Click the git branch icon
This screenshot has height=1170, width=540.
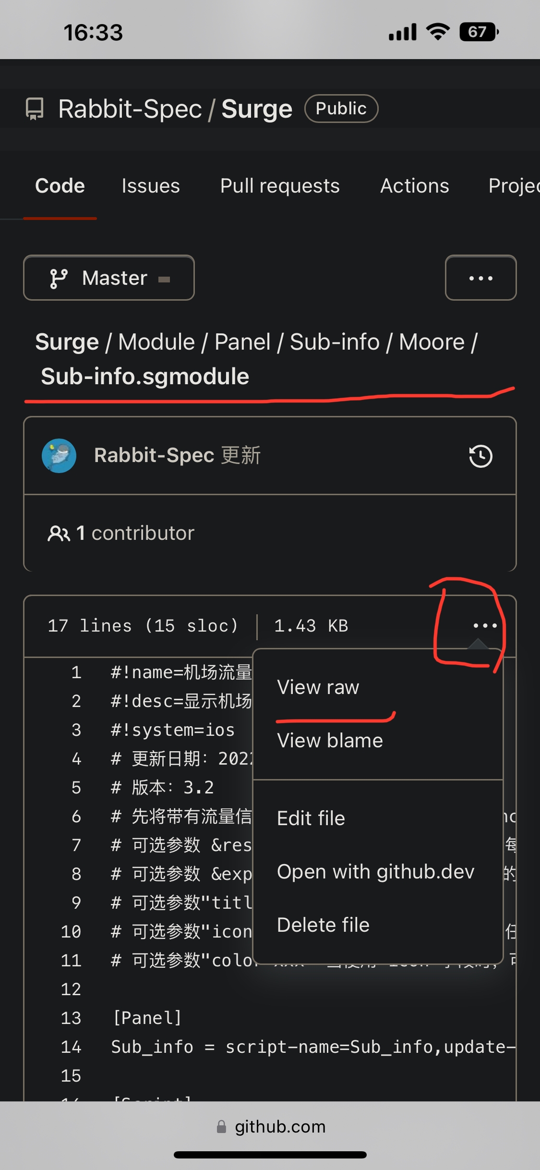59,279
